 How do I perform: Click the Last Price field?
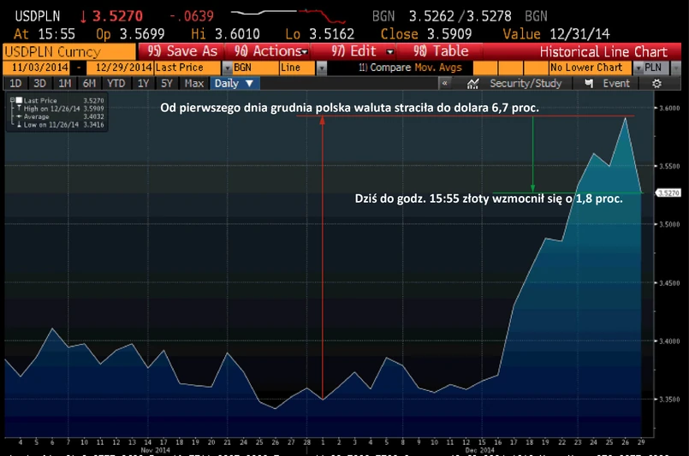[187, 68]
